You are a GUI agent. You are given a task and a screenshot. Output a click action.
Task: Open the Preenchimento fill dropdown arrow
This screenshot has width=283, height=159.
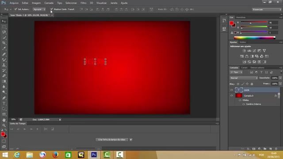280,84
